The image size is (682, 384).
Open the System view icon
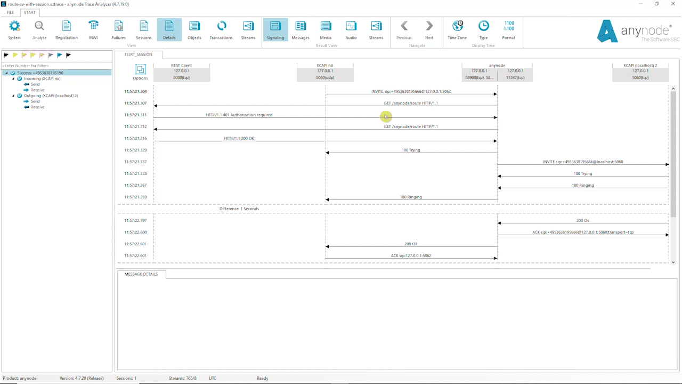click(14, 30)
